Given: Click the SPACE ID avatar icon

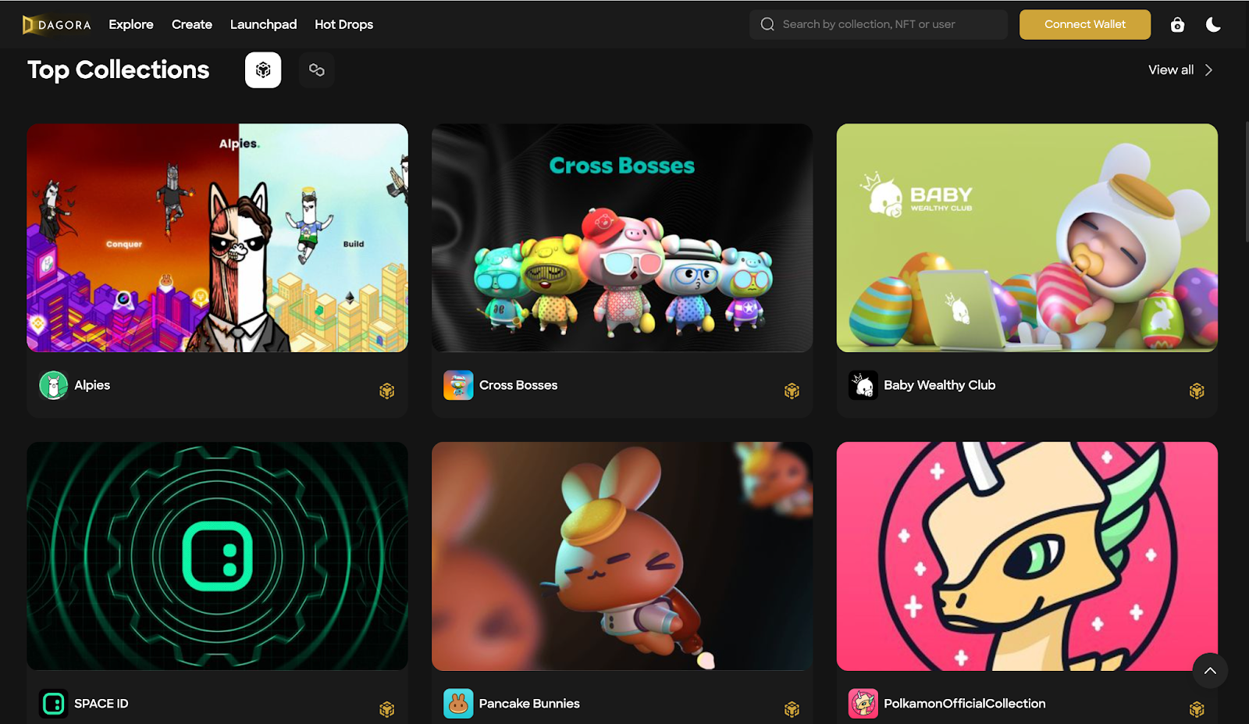Looking at the screenshot, I should pos(53,704).
